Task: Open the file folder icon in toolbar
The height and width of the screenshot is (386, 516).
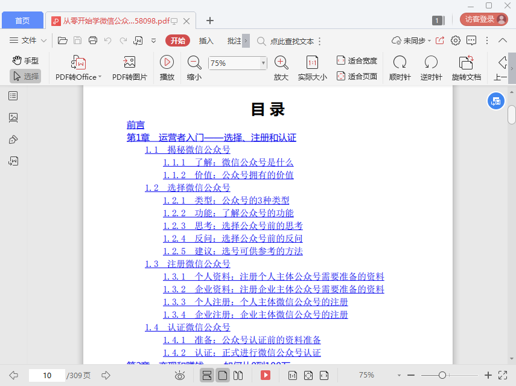Action: tap(63, 40)
